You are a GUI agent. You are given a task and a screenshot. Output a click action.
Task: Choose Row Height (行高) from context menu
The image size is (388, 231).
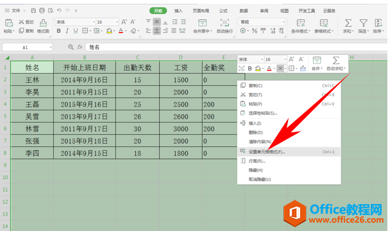[289, 161]
